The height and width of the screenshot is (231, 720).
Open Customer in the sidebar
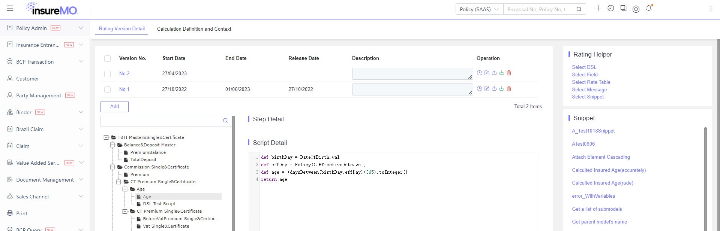pos(27,79)
